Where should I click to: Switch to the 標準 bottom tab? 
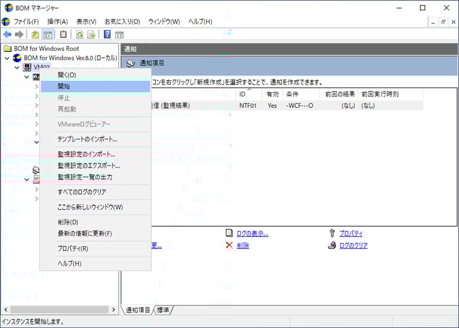click(x=162, y=310)
